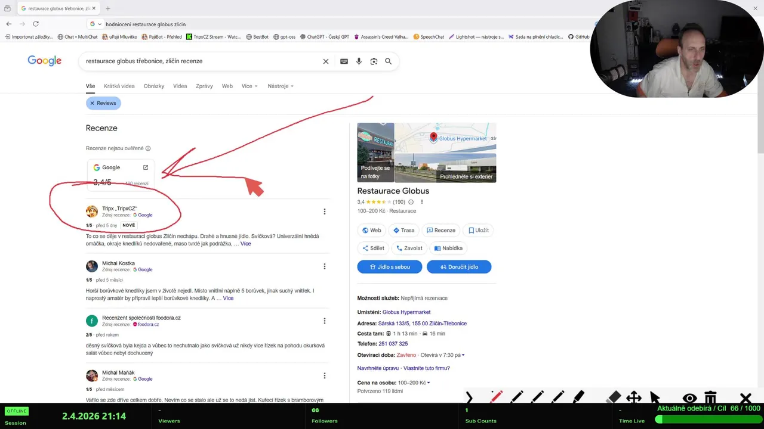Click the Recenze button in panel
This screenshot has width=764, height=429.
click(441, 230)
